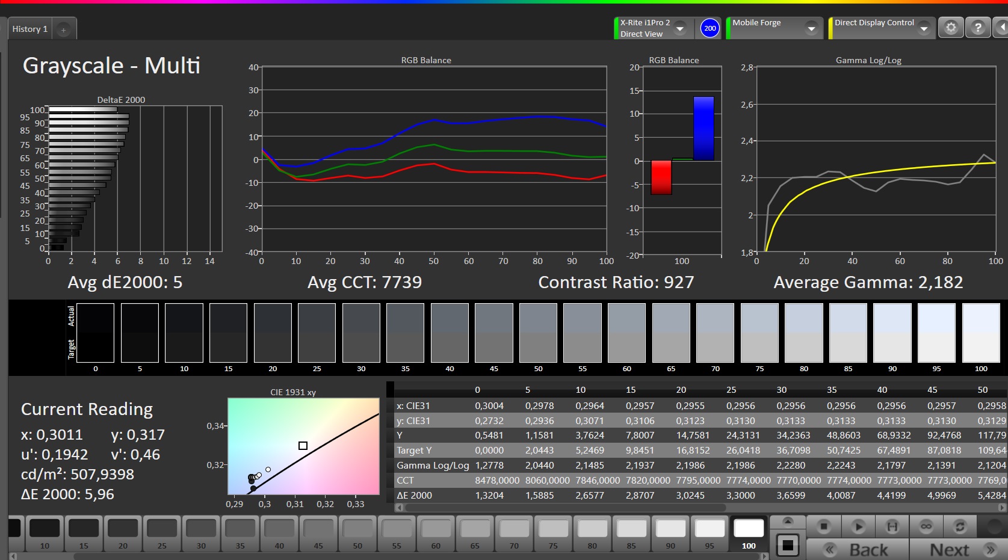
Task: Click the actual/target swatch labeled 0
Action: (95, 333)
